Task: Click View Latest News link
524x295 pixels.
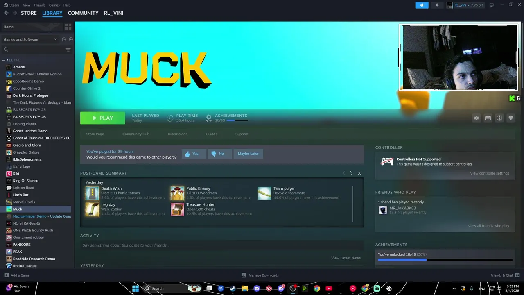Action: (x=346, y=258)
